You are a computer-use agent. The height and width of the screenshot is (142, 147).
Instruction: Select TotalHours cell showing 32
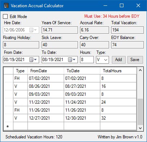pyautogui.click(x=118, y=118)
